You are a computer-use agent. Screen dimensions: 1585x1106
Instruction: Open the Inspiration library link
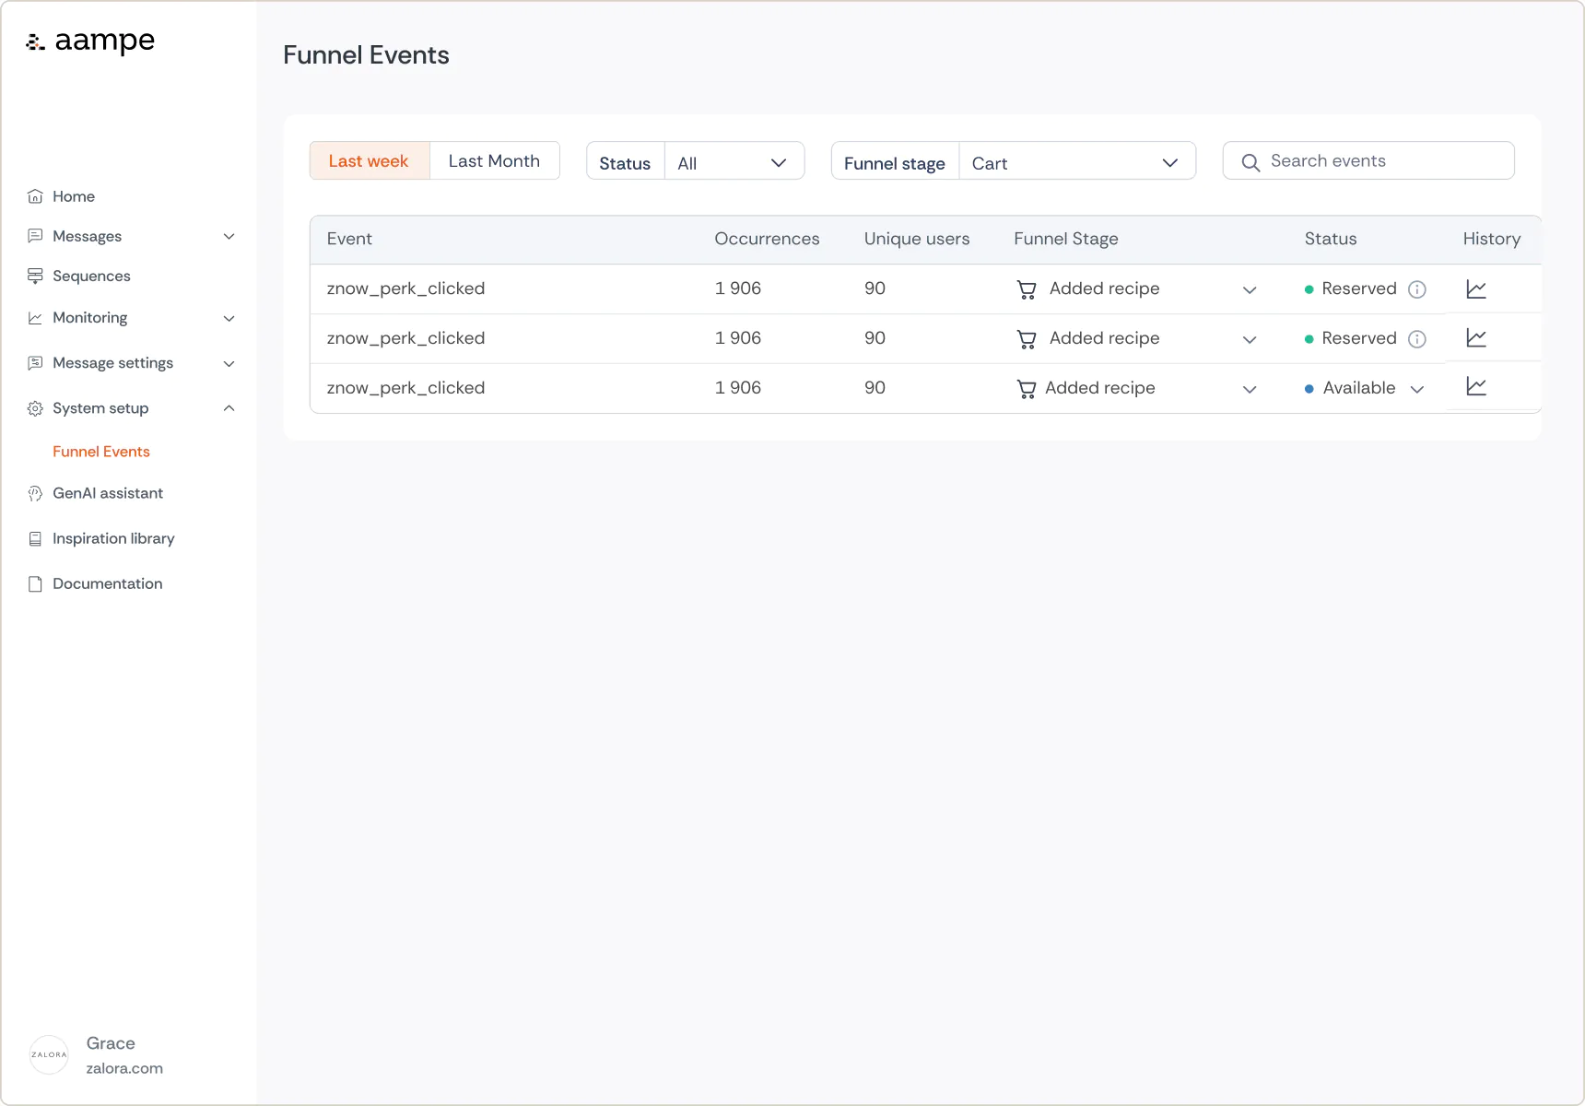click(113, 538)
